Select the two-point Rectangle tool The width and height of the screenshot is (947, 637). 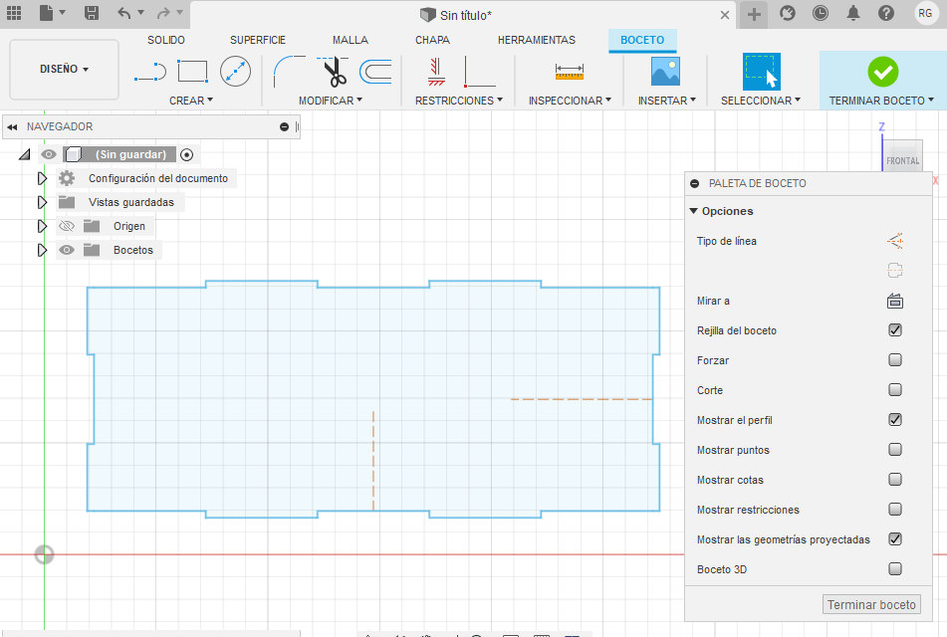pos(192,72)
